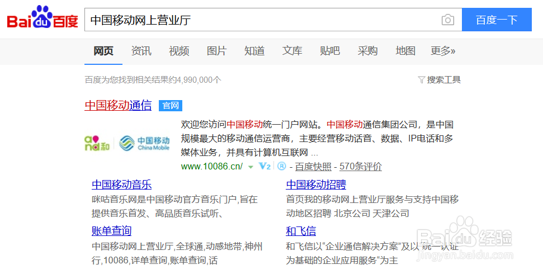Click the 官网 badge

(171, 106)
